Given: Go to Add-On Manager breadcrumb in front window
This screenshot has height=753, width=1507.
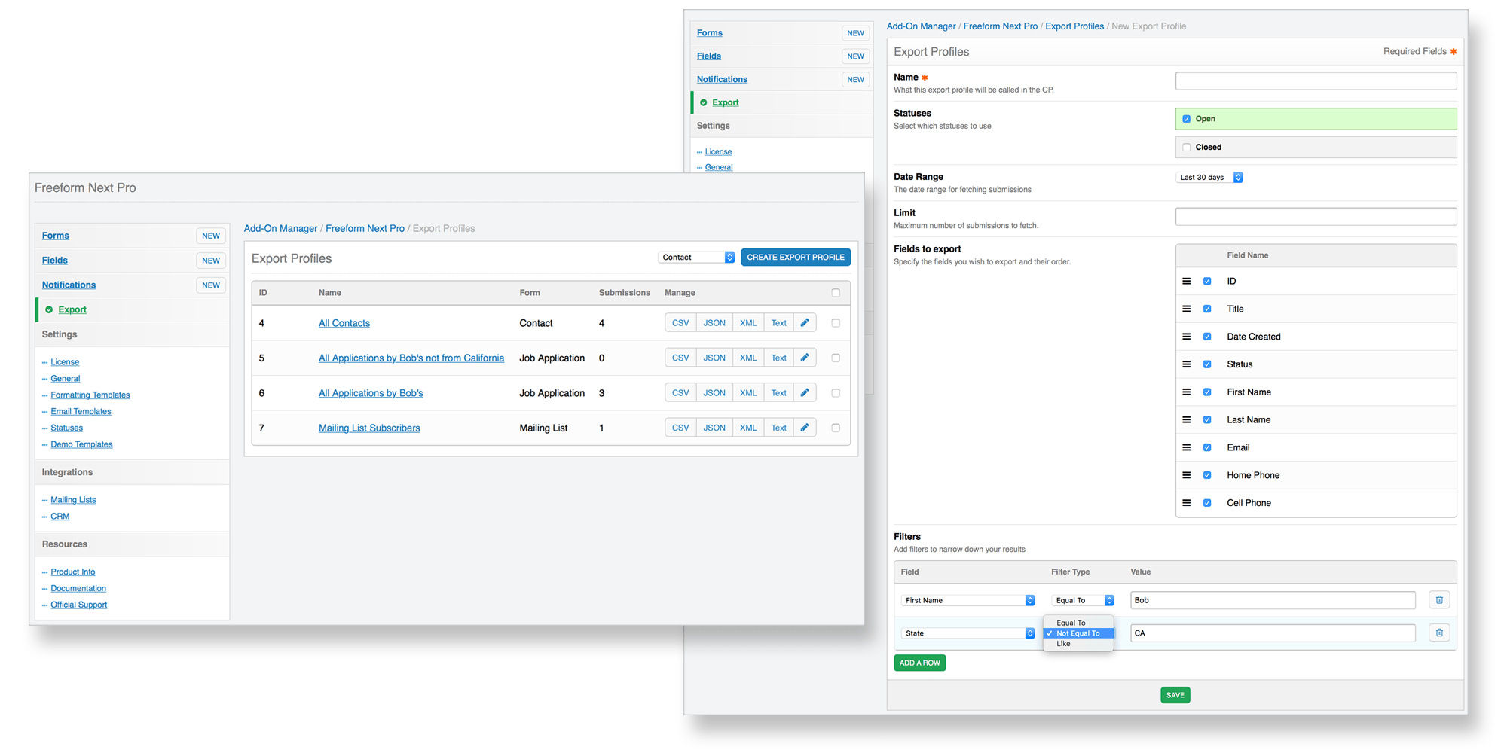Looking at the screenshot, I should click(280, 229).
